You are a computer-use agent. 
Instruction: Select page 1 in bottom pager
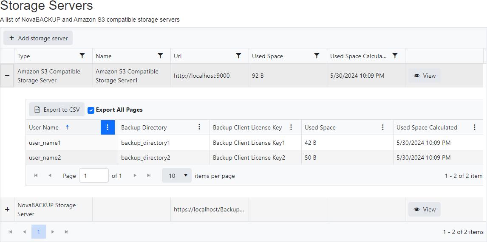tap(39, 232)
